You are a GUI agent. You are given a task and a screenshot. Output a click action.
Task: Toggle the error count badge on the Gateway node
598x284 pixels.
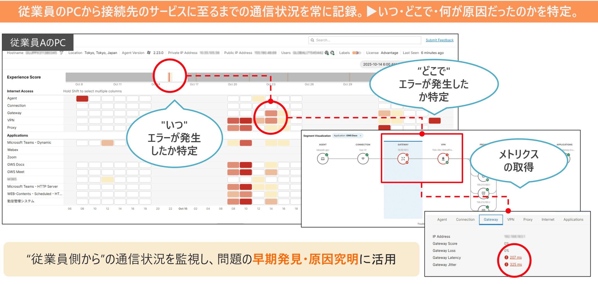click(407, 155)
